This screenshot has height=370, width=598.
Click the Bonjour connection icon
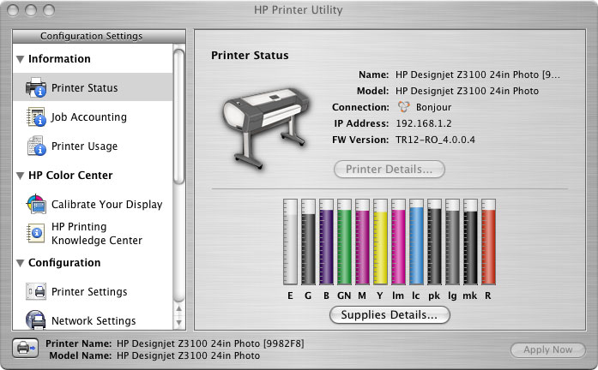coord(403,107)
